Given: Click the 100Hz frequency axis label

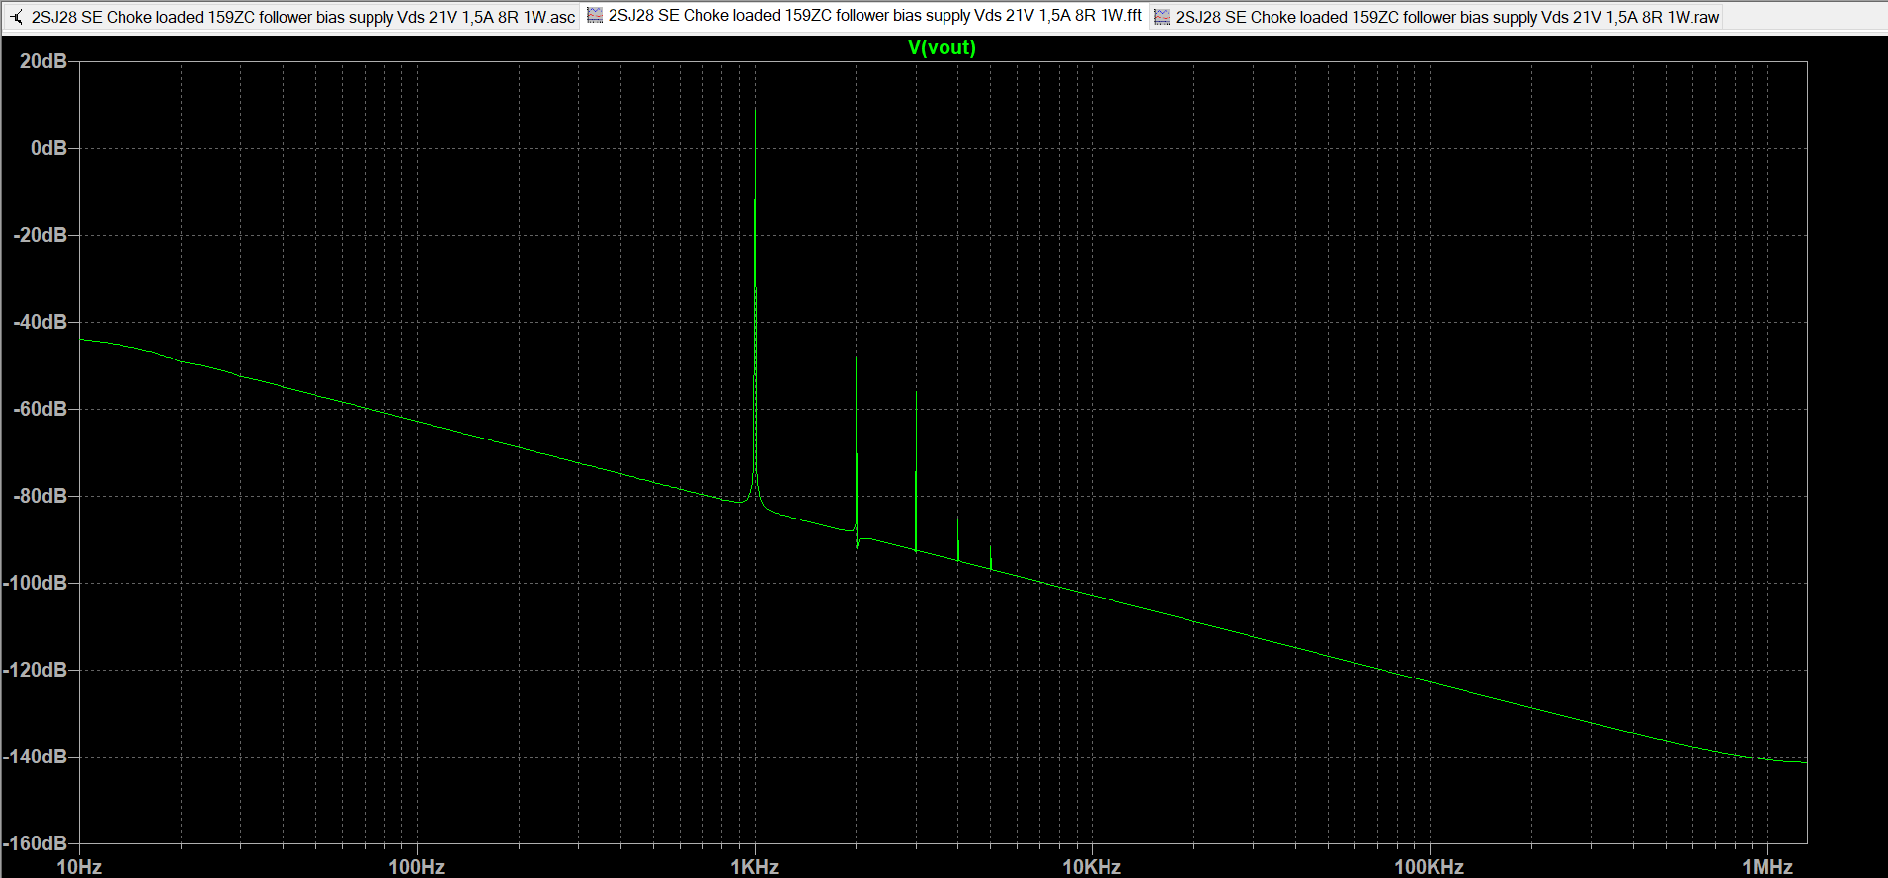Looking at the screenshot, I should pos(416,867).
